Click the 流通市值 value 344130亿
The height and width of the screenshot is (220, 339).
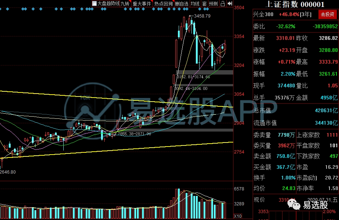click(326, 123)
